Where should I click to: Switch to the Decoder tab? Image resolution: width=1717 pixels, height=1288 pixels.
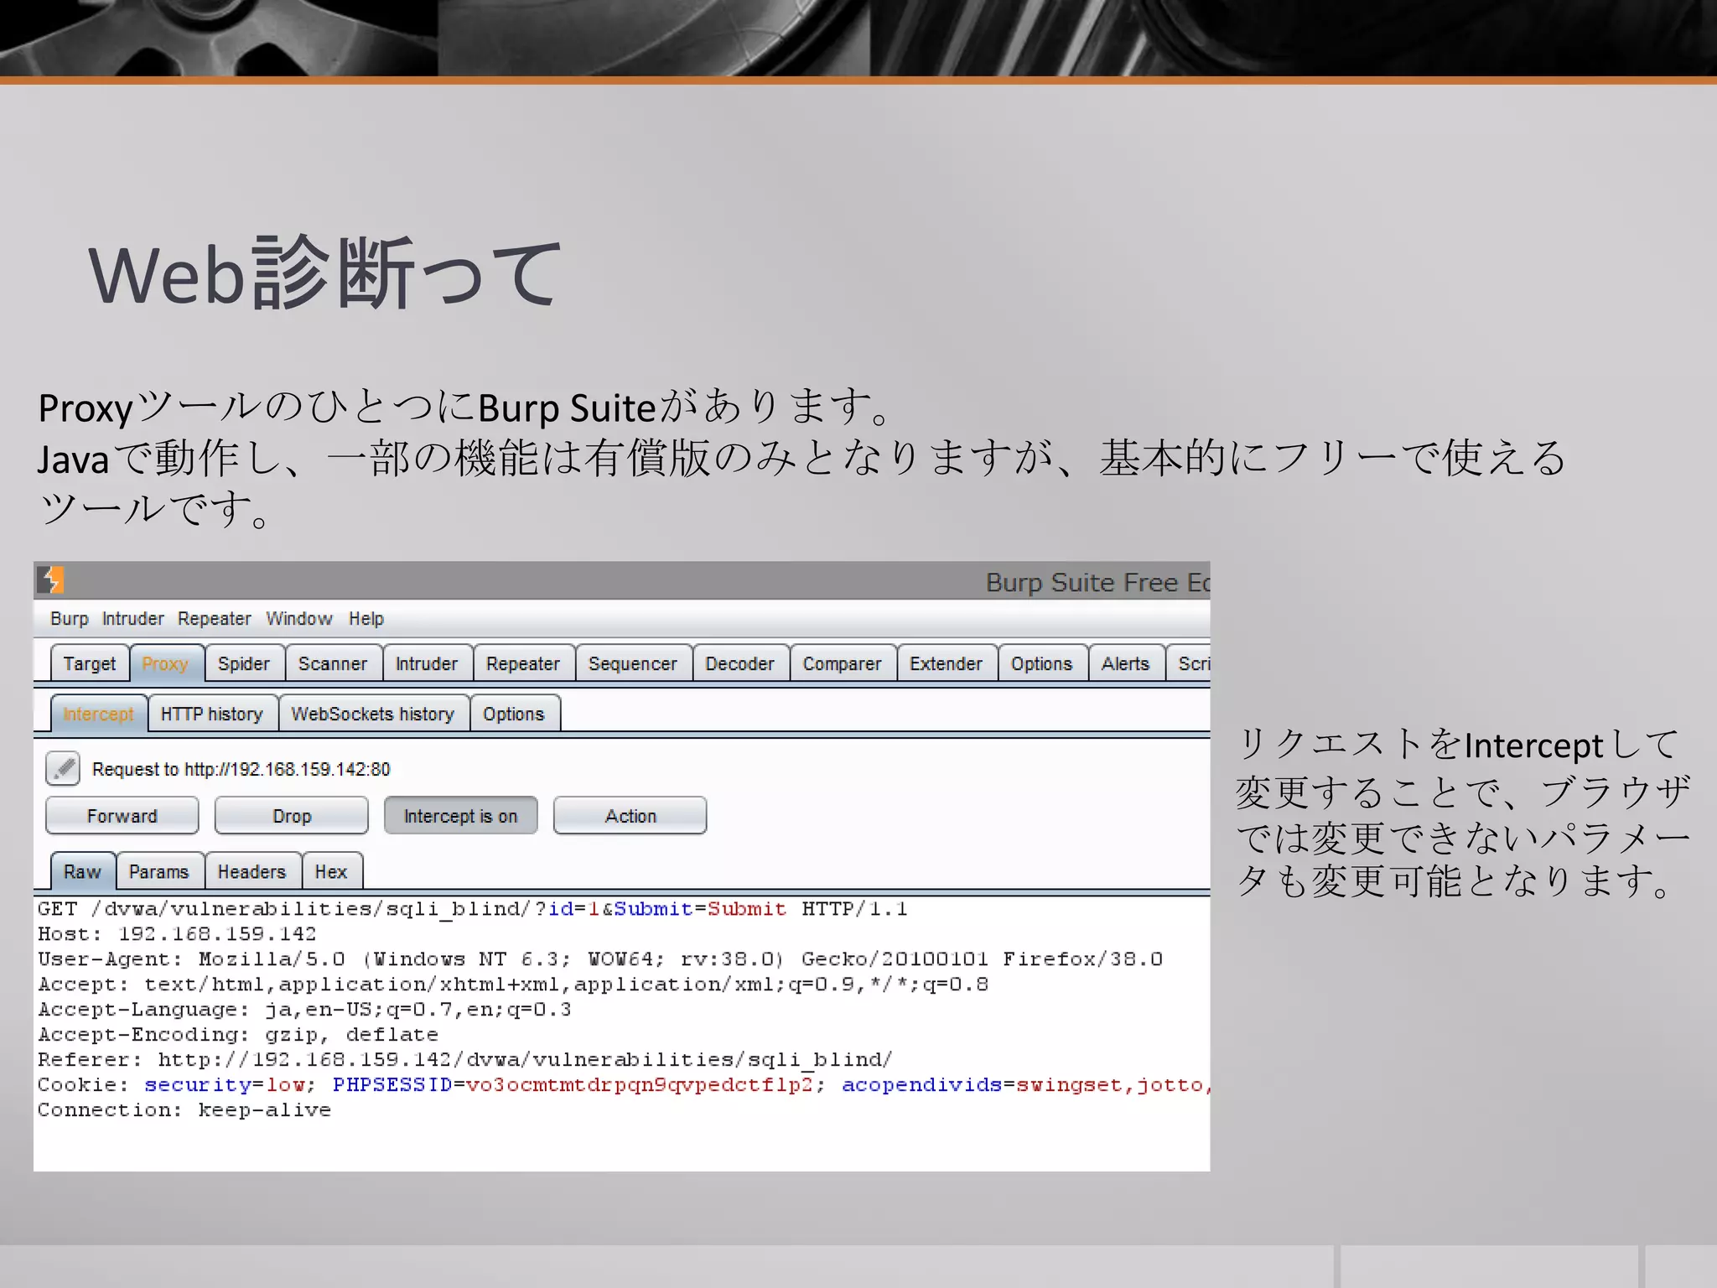[x=740, y=663]
